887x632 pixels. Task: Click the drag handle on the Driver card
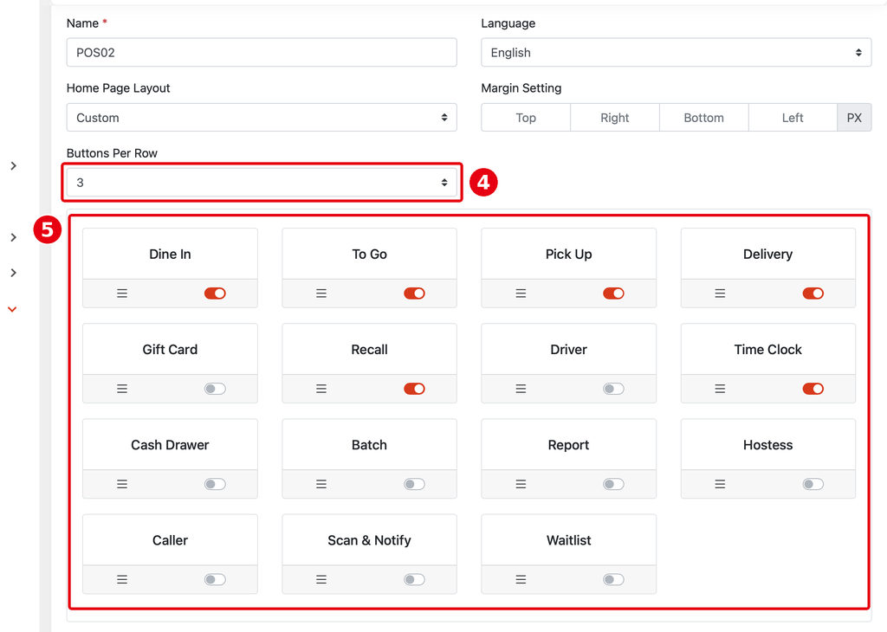(521, 389)
